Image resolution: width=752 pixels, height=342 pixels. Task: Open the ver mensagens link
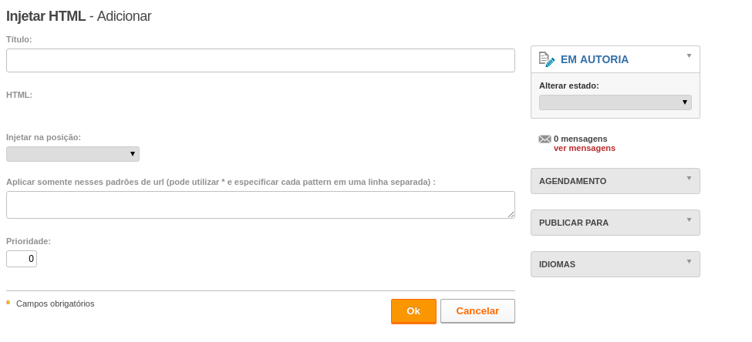point(584,149)
